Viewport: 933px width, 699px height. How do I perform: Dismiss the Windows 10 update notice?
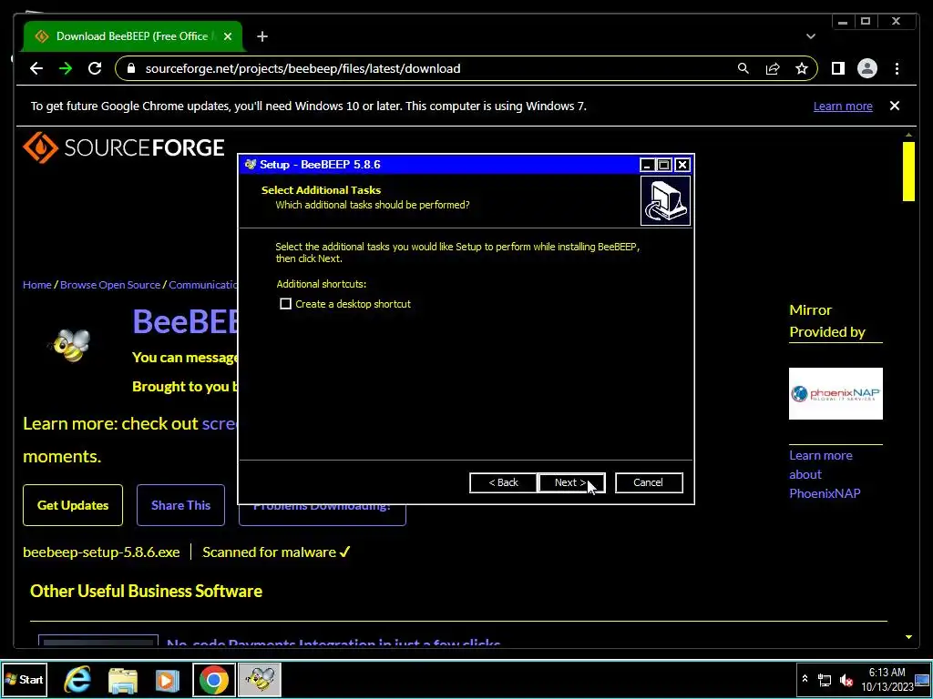coord(895,106)
